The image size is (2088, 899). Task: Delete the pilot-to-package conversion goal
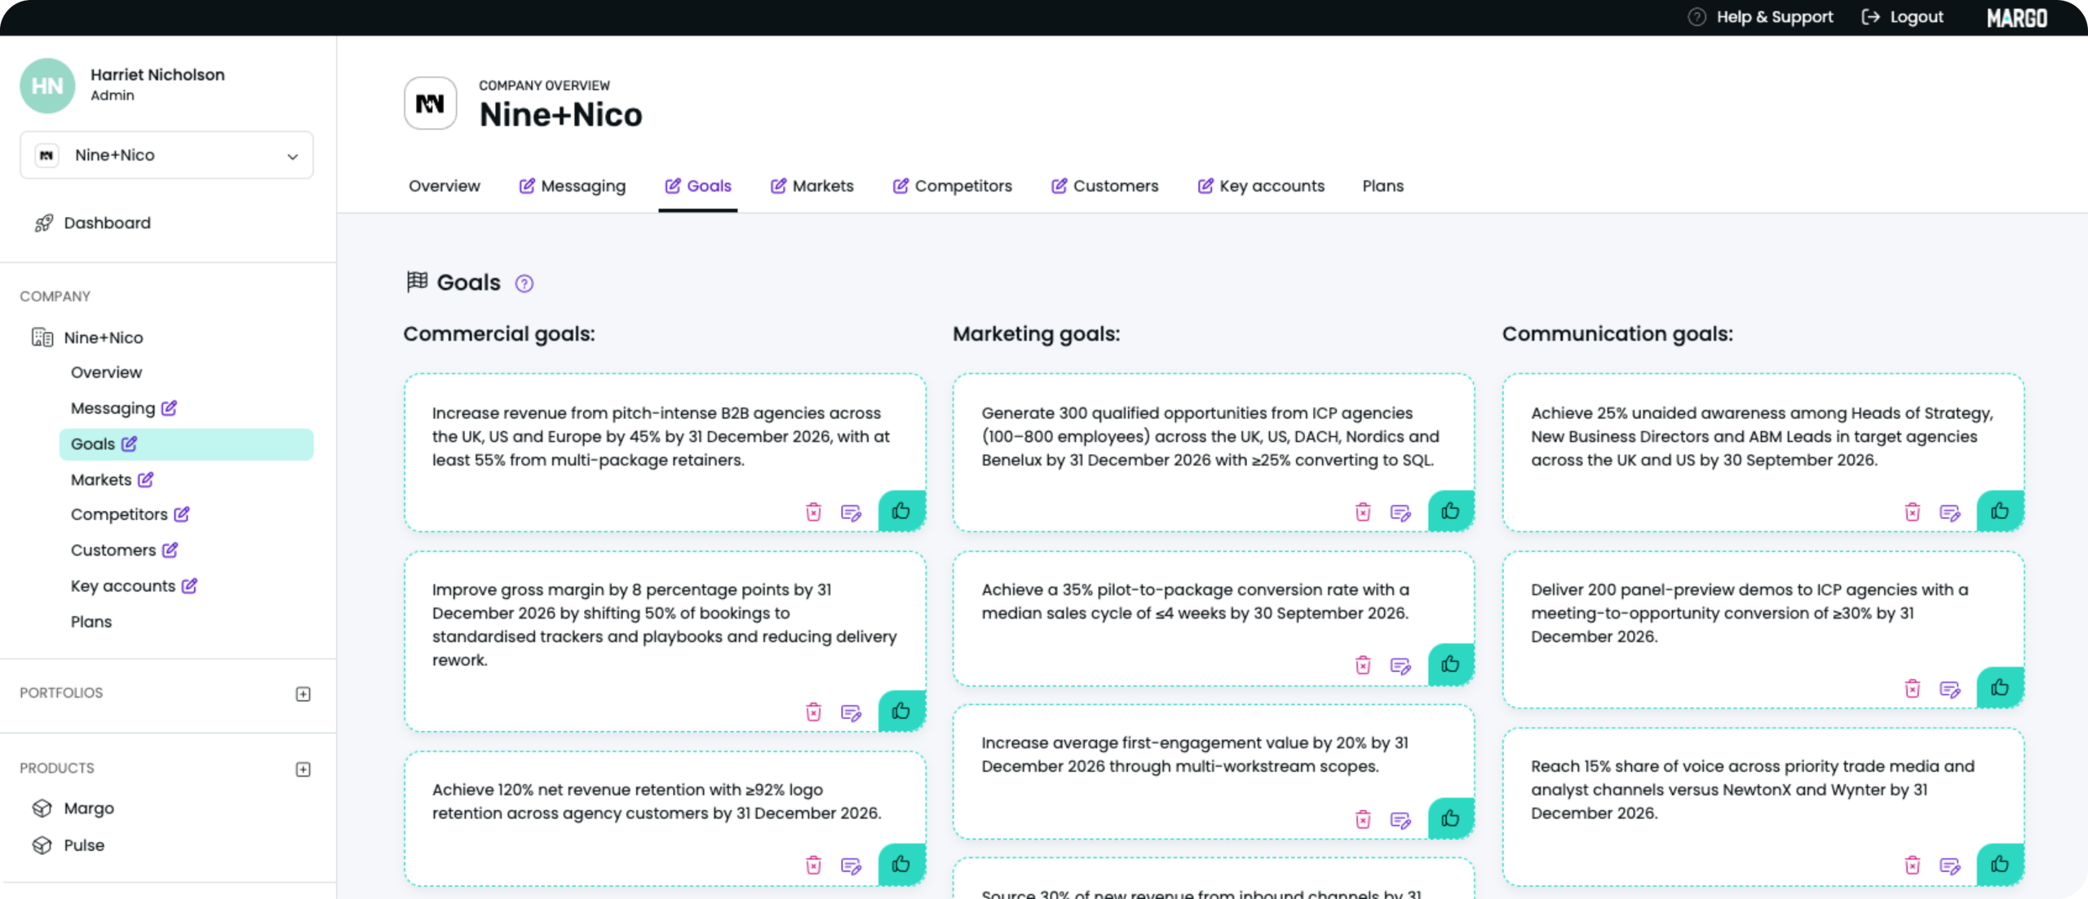(x=1363, y=665)
